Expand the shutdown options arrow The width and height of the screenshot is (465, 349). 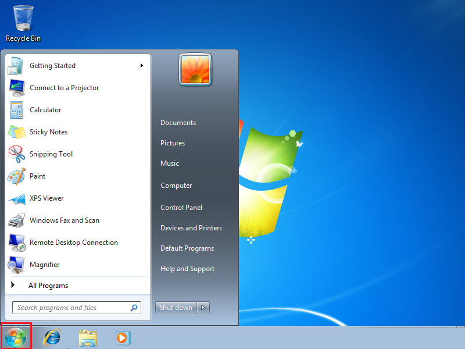point(202,307)
